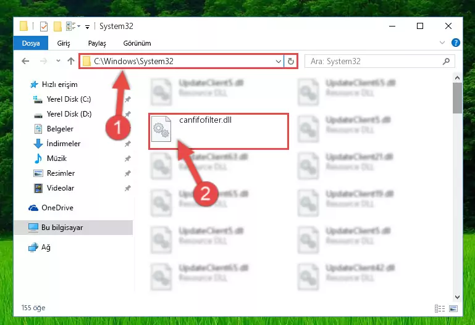Open Explorer help button

tap(455, 43)
